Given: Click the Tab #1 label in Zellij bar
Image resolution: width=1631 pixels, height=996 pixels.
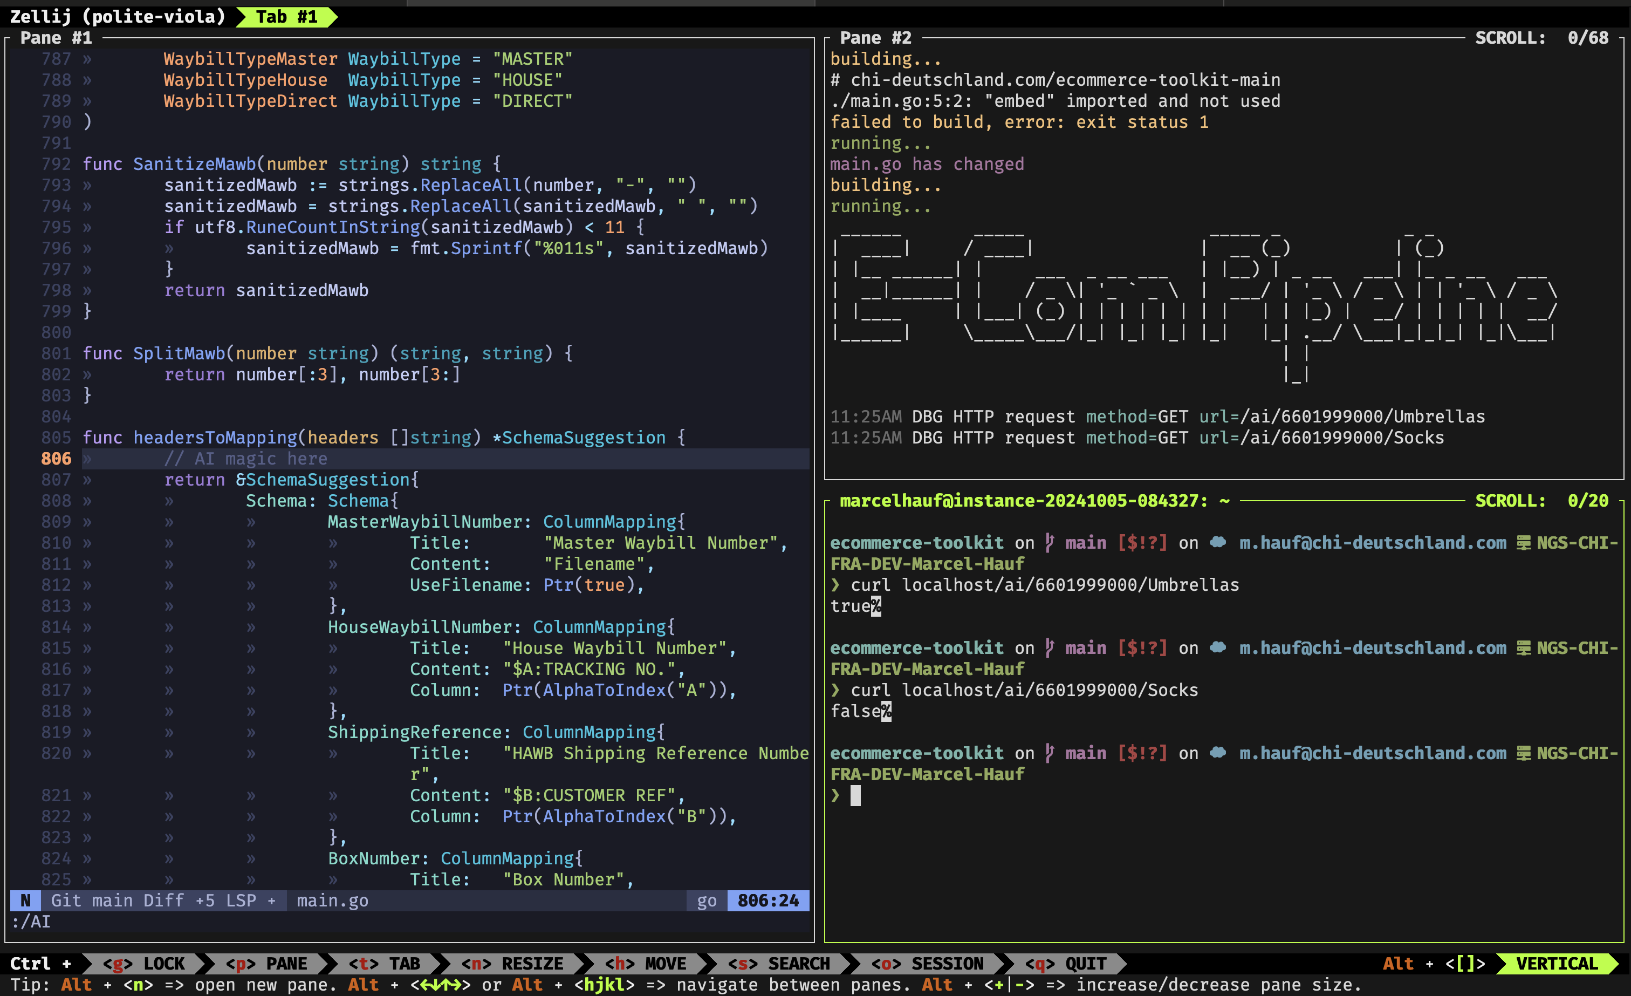Looking at the screenshot, I should point(286,17).
